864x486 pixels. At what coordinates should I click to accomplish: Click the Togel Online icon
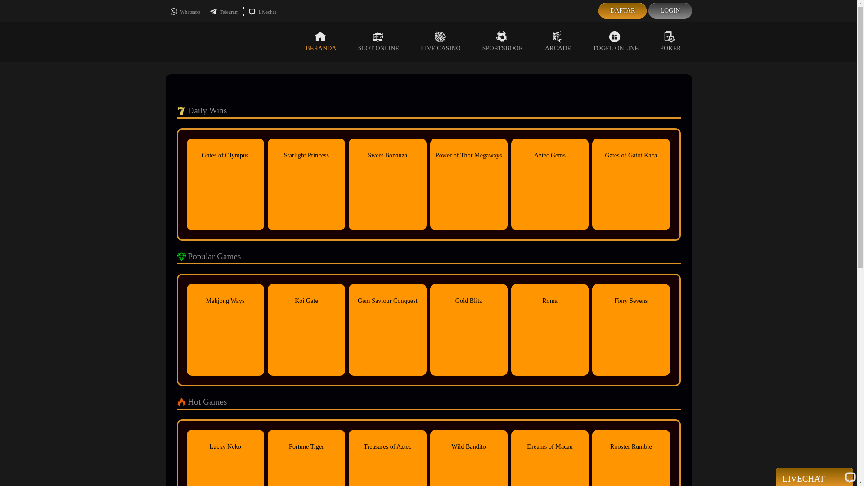[x=615, y=37]
